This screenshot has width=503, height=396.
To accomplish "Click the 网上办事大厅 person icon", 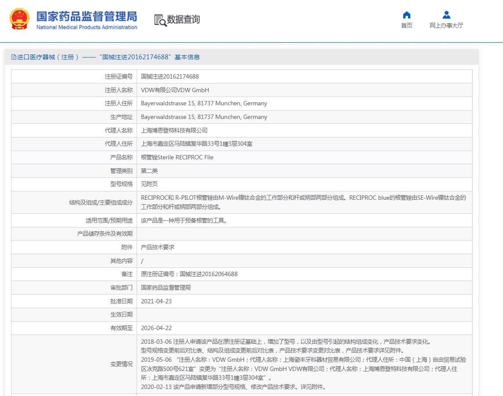I will tap(446, 15).
